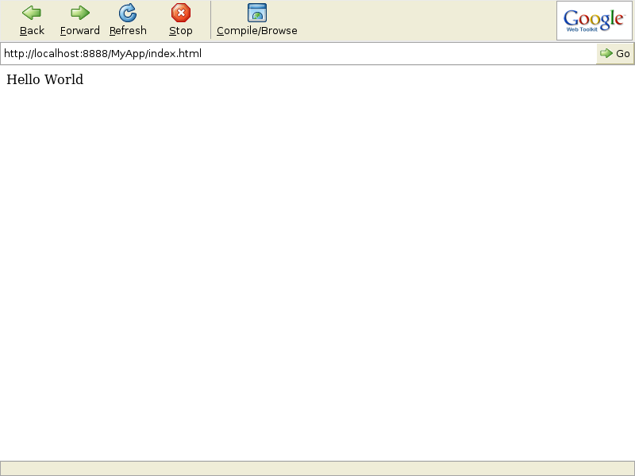Click the Hello World page text

tap(44, 79)
